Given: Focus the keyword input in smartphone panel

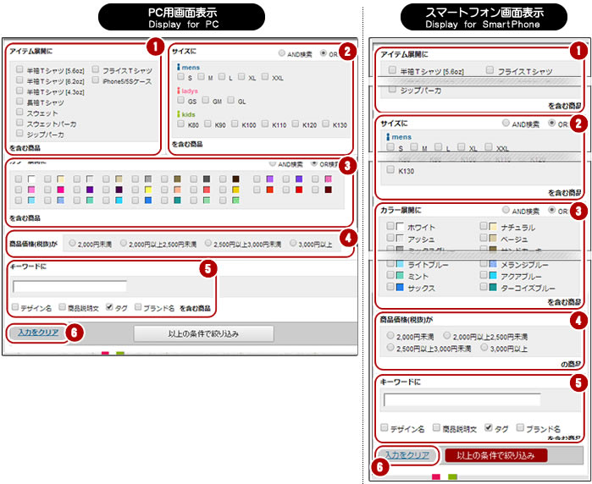Looking at the screenshot, I should [x=462, y=400].
